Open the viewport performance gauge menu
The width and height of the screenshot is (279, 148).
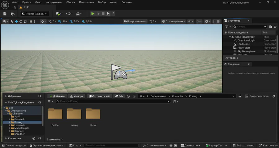[199, 21]
